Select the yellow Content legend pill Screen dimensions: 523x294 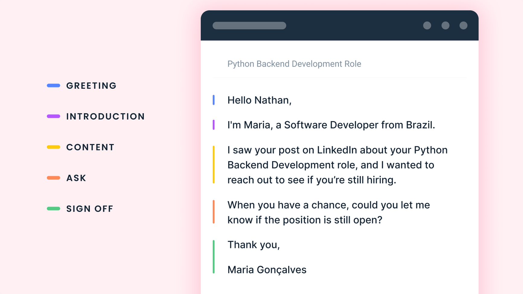[53, 147]
